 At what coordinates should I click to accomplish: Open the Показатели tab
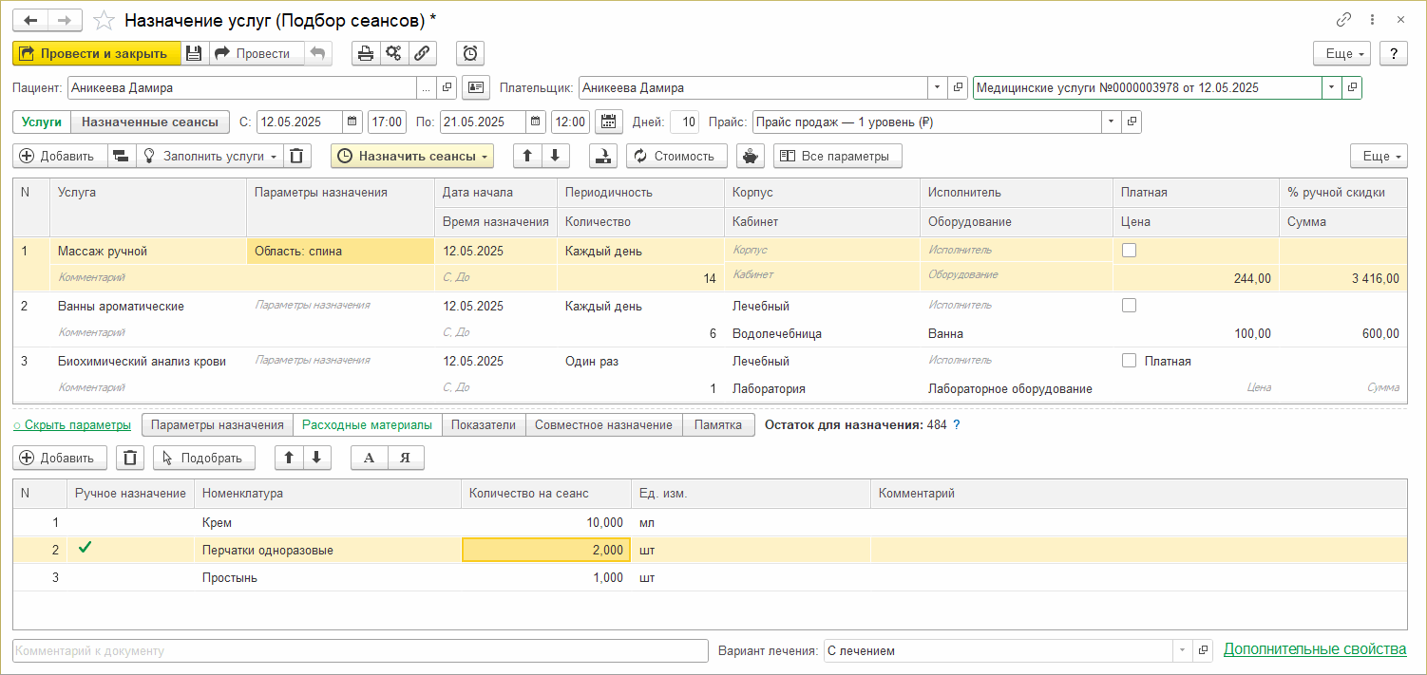[x=484, y=424]
